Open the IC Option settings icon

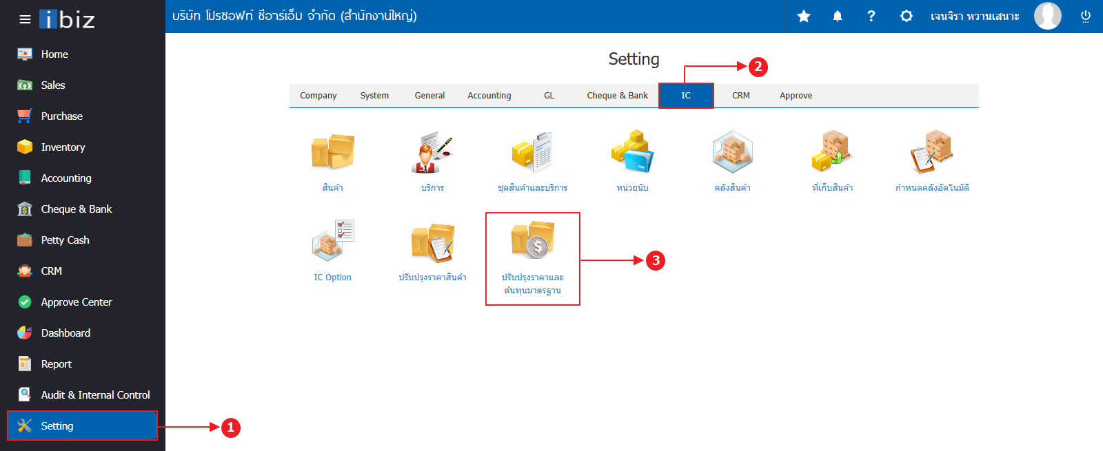pyautogui.click(x=332, y=242)
